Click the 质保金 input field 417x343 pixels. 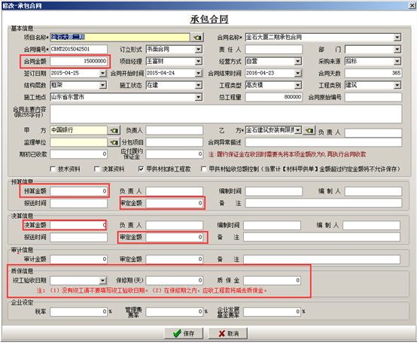(272, 281)
